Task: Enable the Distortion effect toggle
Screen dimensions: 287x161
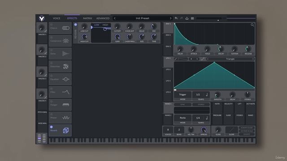Action: [x=52, y=63]
